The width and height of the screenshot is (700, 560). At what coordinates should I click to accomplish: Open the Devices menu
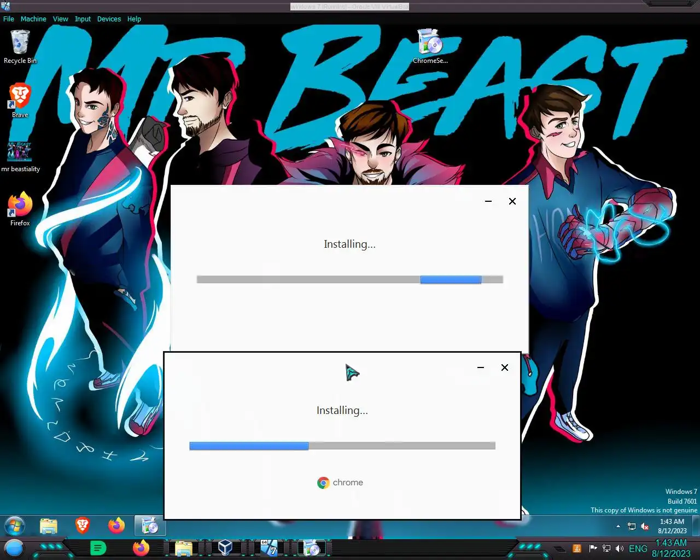pyautogui.click(x=109, y=19)
